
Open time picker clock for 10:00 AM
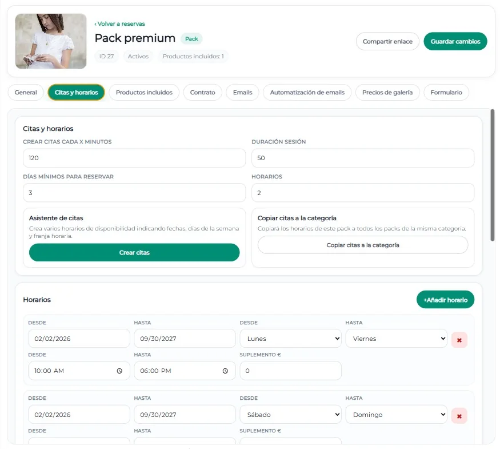[119, 371]
